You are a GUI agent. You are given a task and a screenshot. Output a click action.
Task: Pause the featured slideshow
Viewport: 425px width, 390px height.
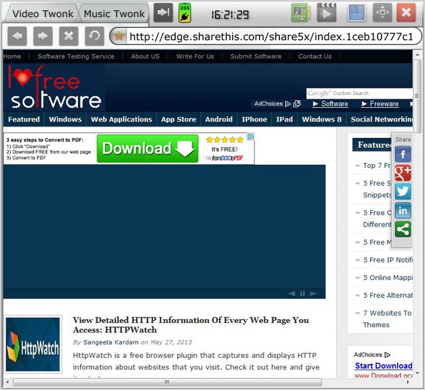(x=302, y=294)
